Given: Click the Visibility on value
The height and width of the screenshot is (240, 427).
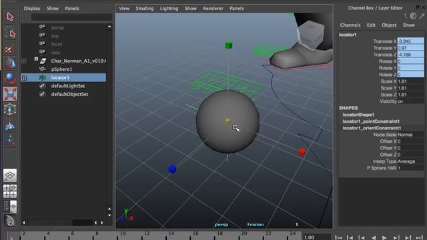Looking at the screenshot, I should point(410,101).
